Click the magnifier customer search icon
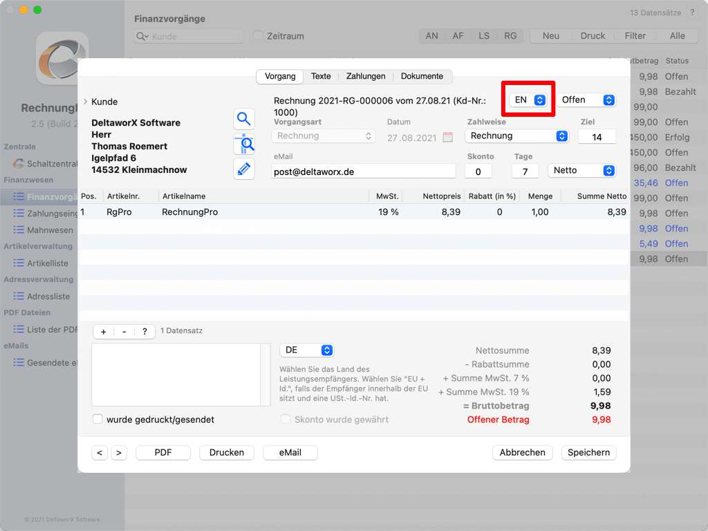 [243, 119]
